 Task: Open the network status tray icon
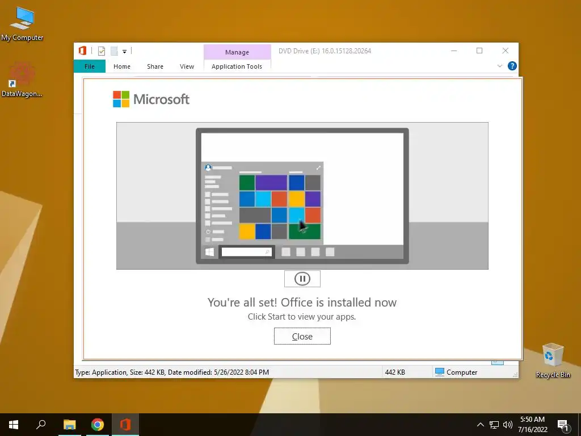(494, 425)
